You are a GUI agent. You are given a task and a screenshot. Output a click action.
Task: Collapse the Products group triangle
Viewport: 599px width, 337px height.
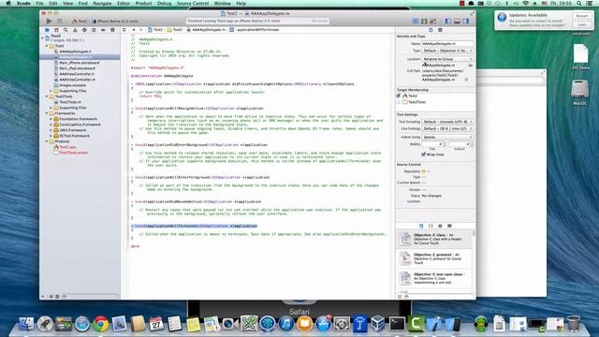47,141
